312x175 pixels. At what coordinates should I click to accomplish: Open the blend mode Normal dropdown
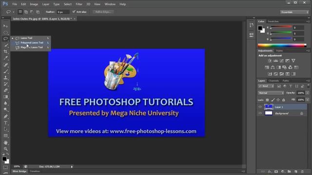pos(271,93)
